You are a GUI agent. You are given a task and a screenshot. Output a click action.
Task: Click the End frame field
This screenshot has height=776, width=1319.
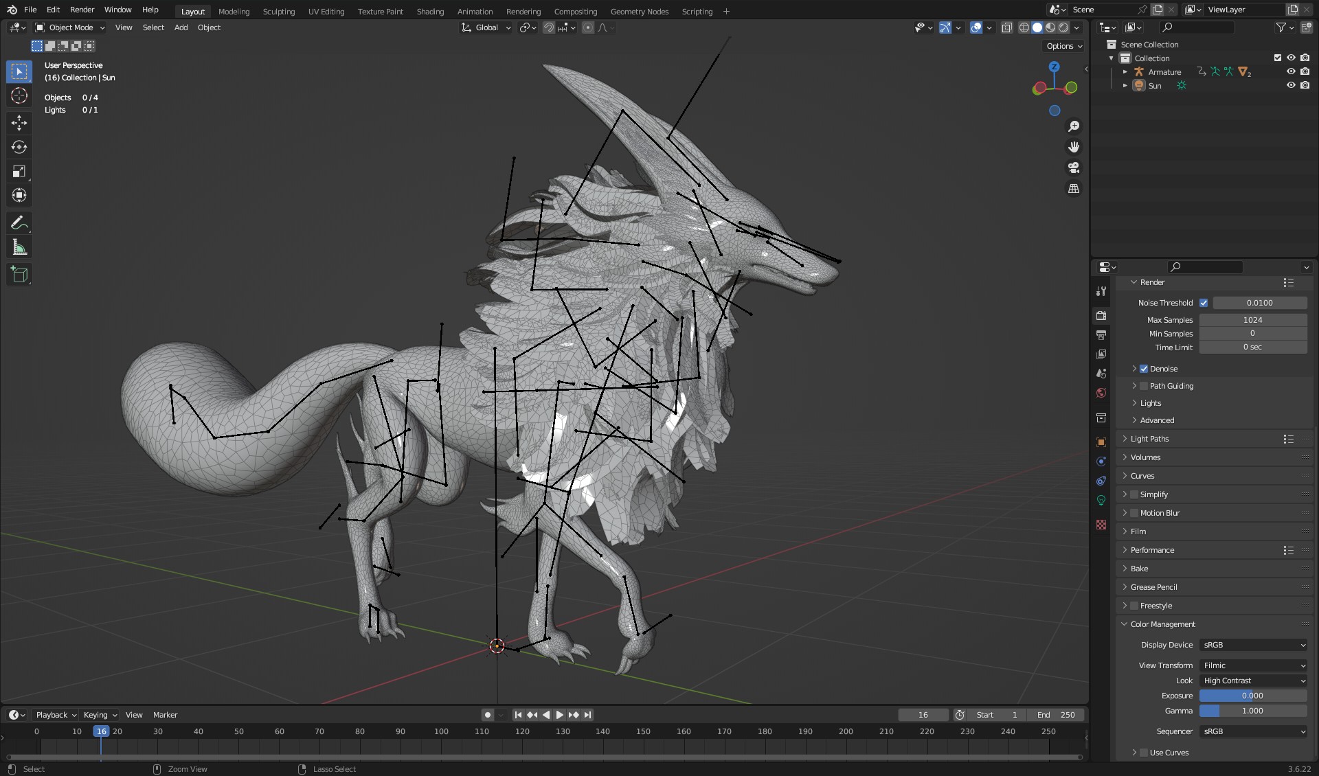pyautogui.click(x=1056, y=715)
